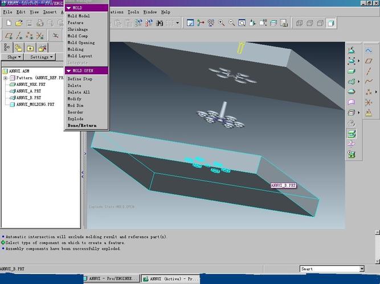Click Delete All in MOLD OPEN menu
The width and height of the screenshot is (380, 284).
(79, 93)
